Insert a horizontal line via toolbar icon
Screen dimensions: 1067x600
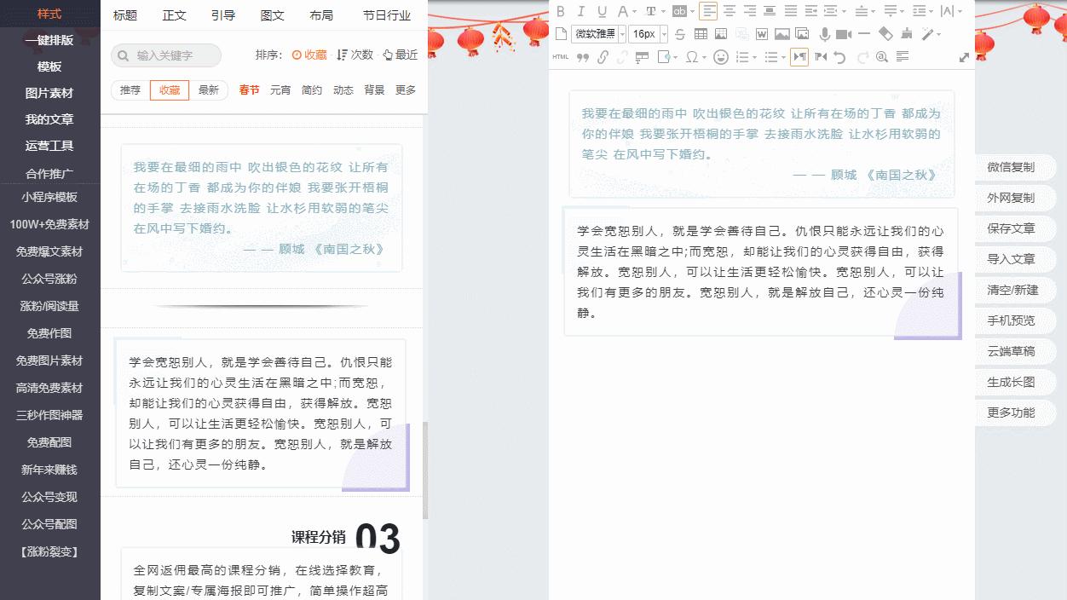pyautogui.click(x=865, y=34)
